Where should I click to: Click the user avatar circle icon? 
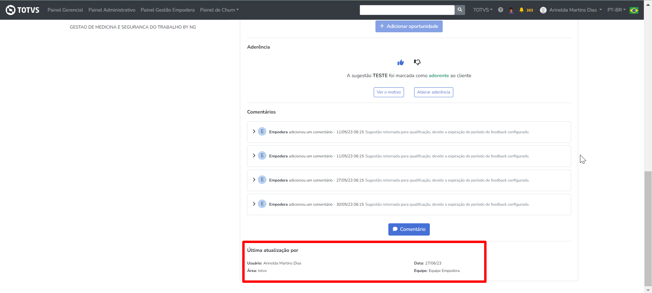click(543, 10)
